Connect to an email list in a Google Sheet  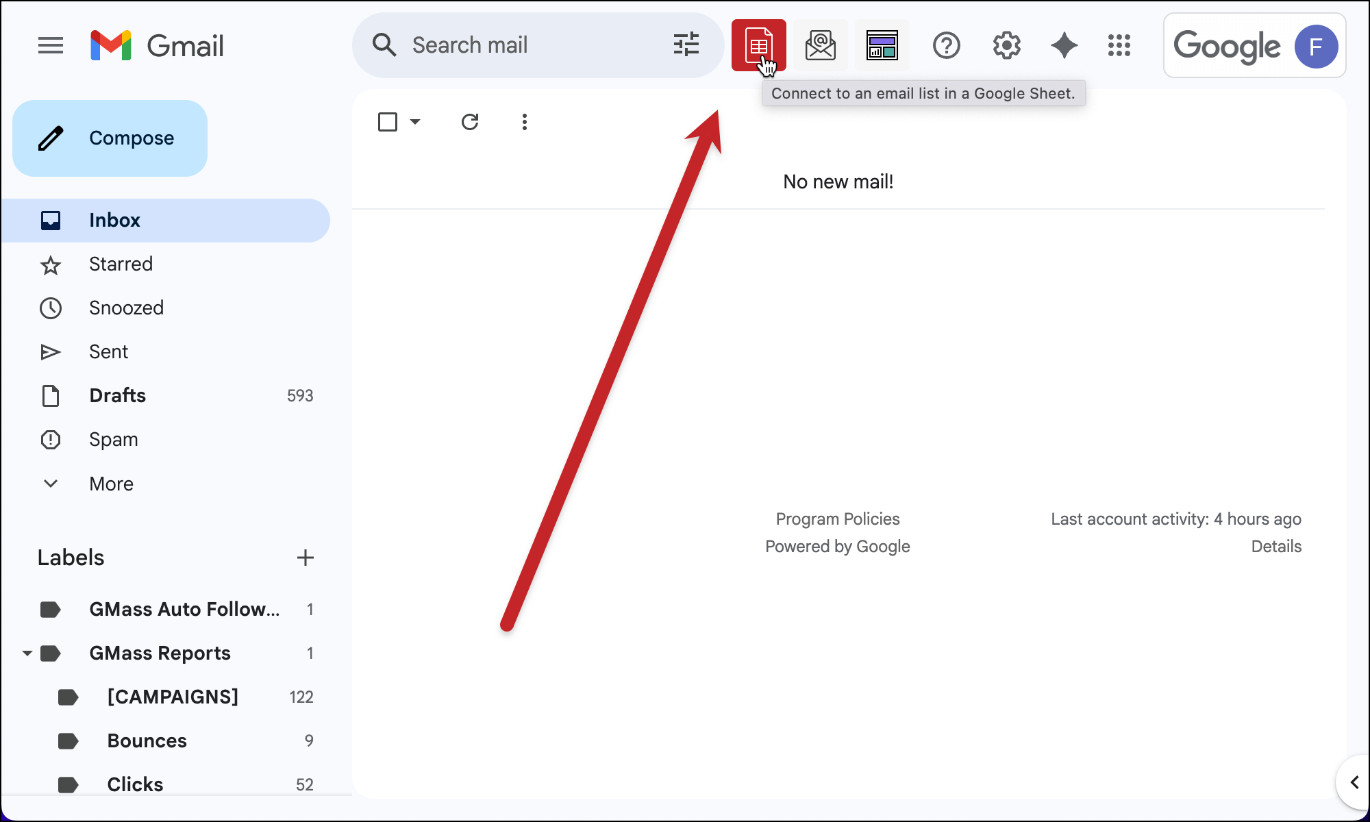click(759, 45)
